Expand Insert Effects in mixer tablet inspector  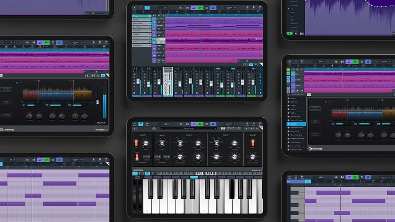pyautogui.click(x=142, y=23)
